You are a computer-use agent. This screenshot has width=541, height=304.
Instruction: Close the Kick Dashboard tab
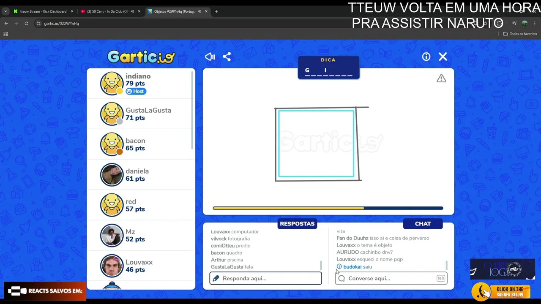click(x=72, y=11)
